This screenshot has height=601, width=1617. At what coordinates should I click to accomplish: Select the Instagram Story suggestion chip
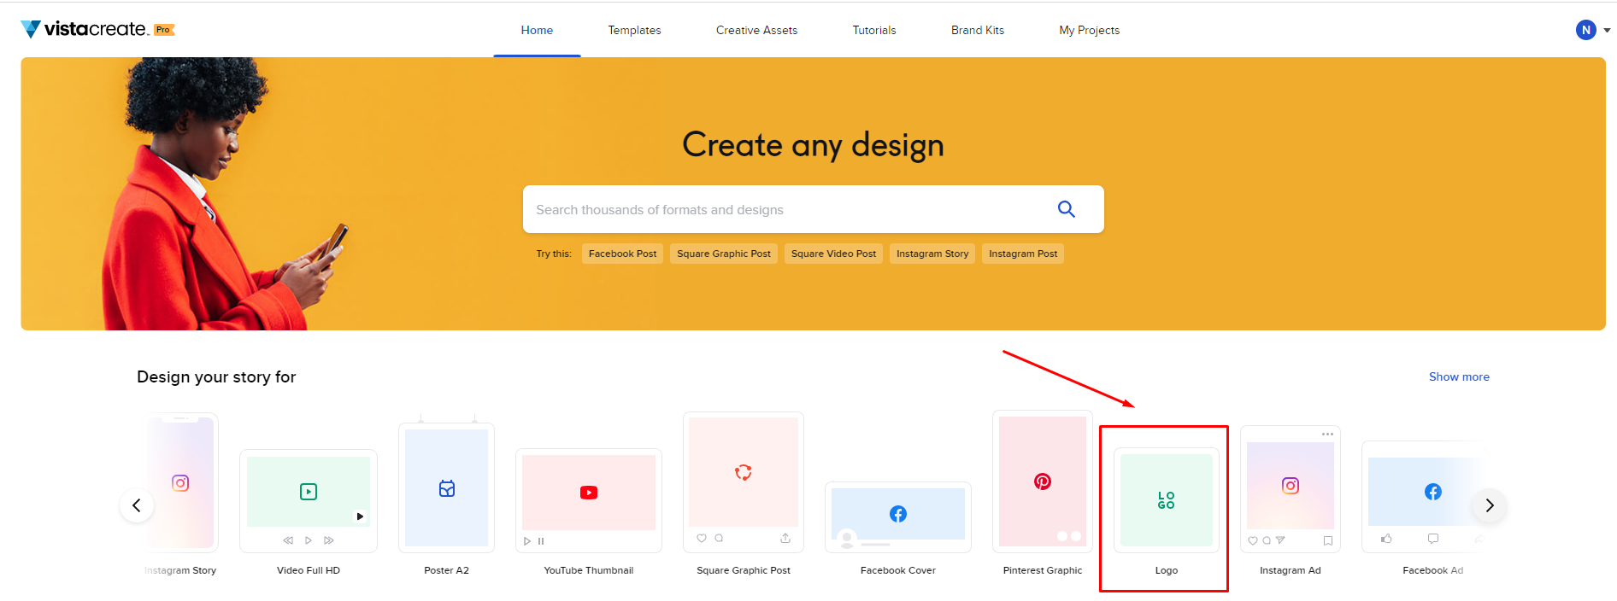[932, 254]
